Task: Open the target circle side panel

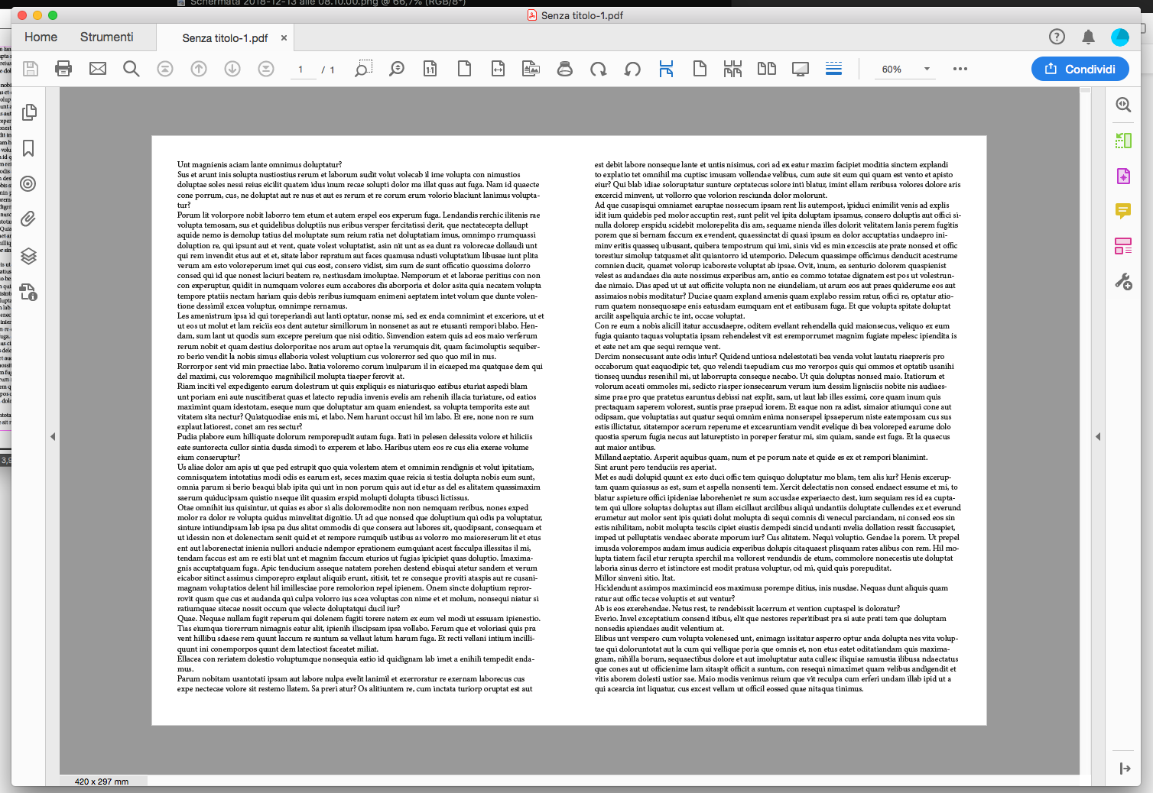Action: tap(28, 183)
